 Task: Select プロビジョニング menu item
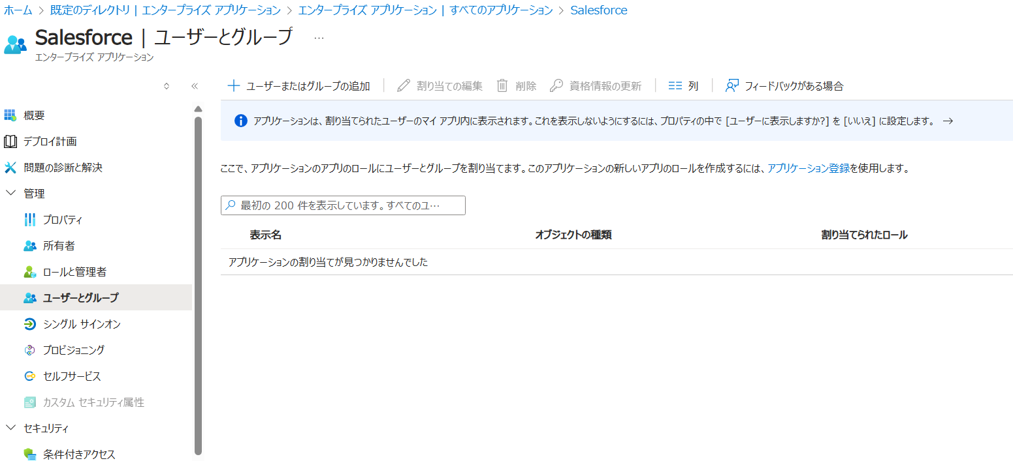[x=74, y=350]
